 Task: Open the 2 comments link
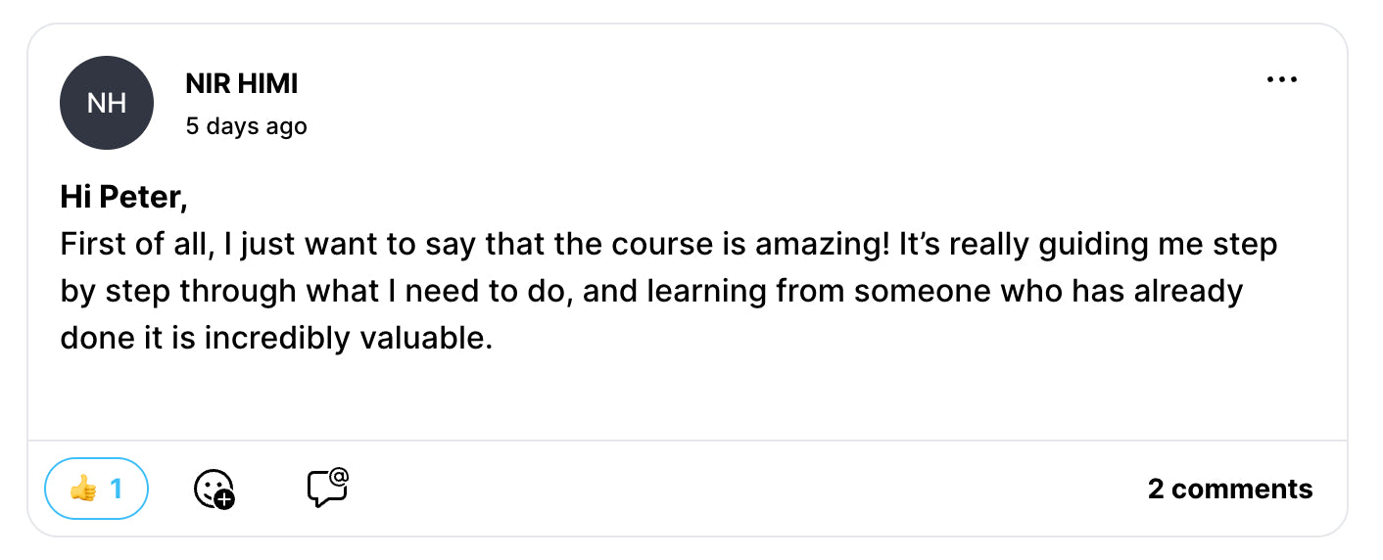[x=1229, y=489]
